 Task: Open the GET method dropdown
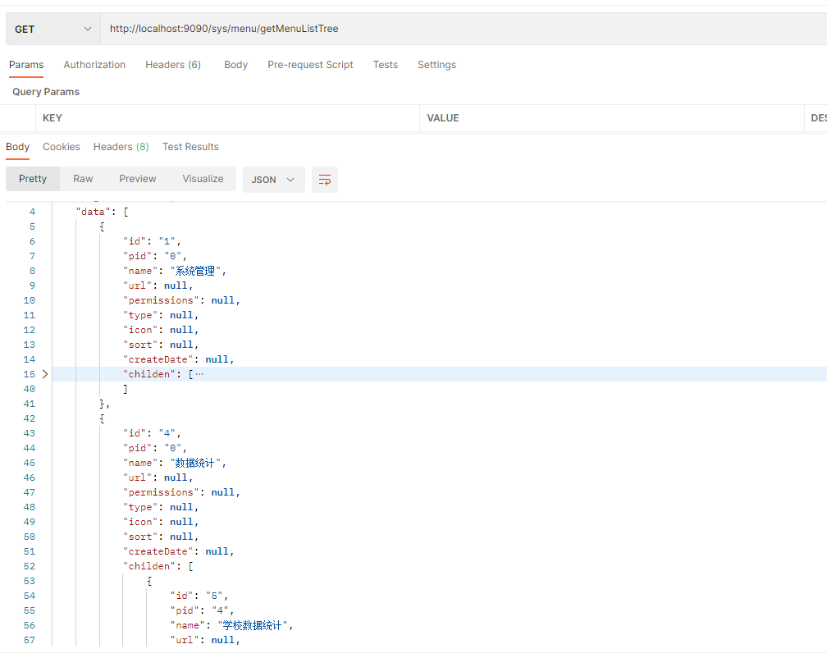click(x=53, y=29)
